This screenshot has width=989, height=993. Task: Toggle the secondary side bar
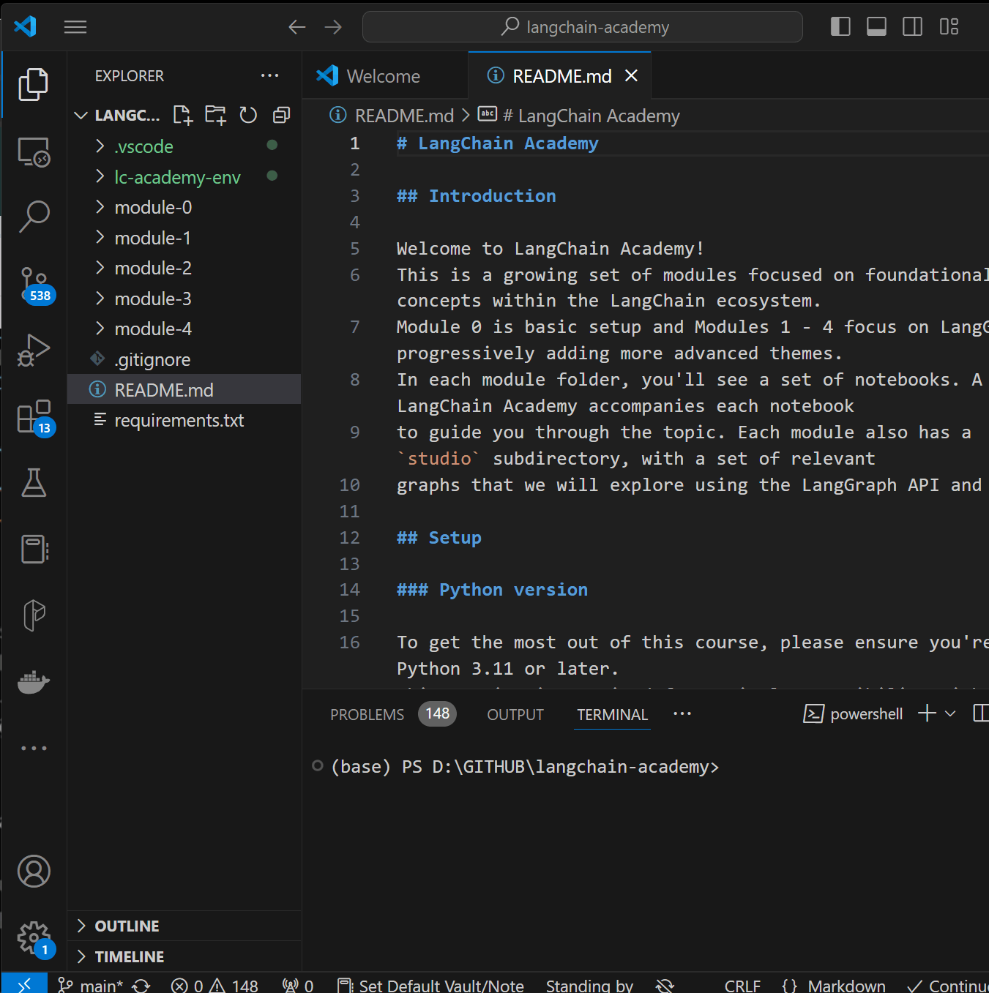coord(912,27)
